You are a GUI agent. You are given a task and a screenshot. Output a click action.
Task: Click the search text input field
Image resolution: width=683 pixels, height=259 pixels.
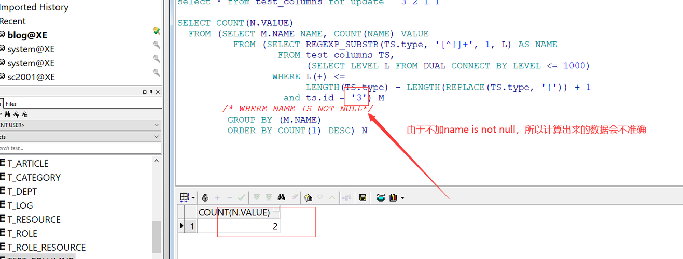pyautogui.click(x=80, y=148)
